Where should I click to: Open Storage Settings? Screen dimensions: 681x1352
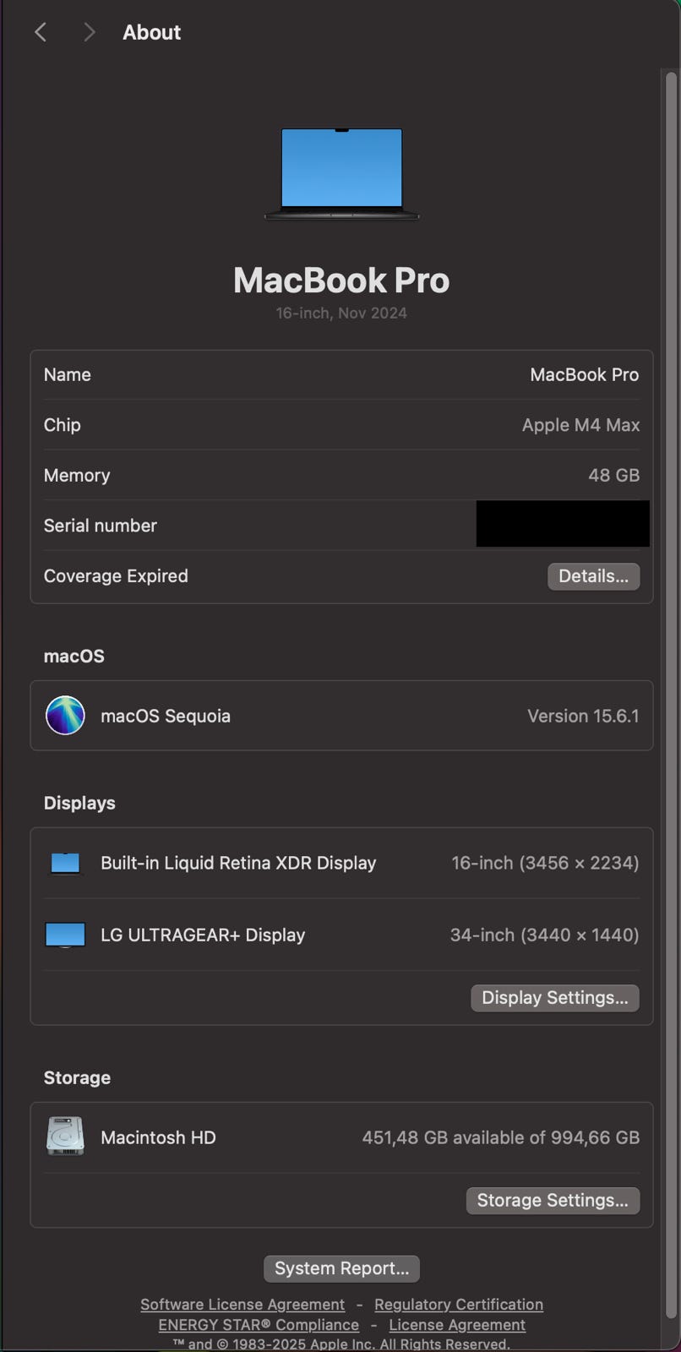pos(553,1201)
